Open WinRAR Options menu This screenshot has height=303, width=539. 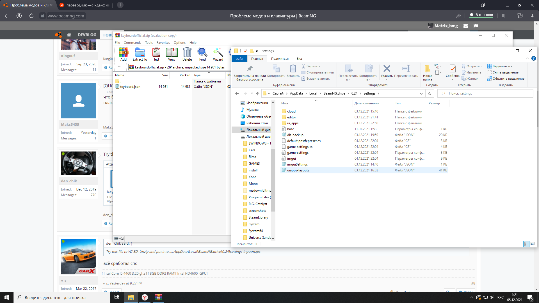(x=180, y=43)
